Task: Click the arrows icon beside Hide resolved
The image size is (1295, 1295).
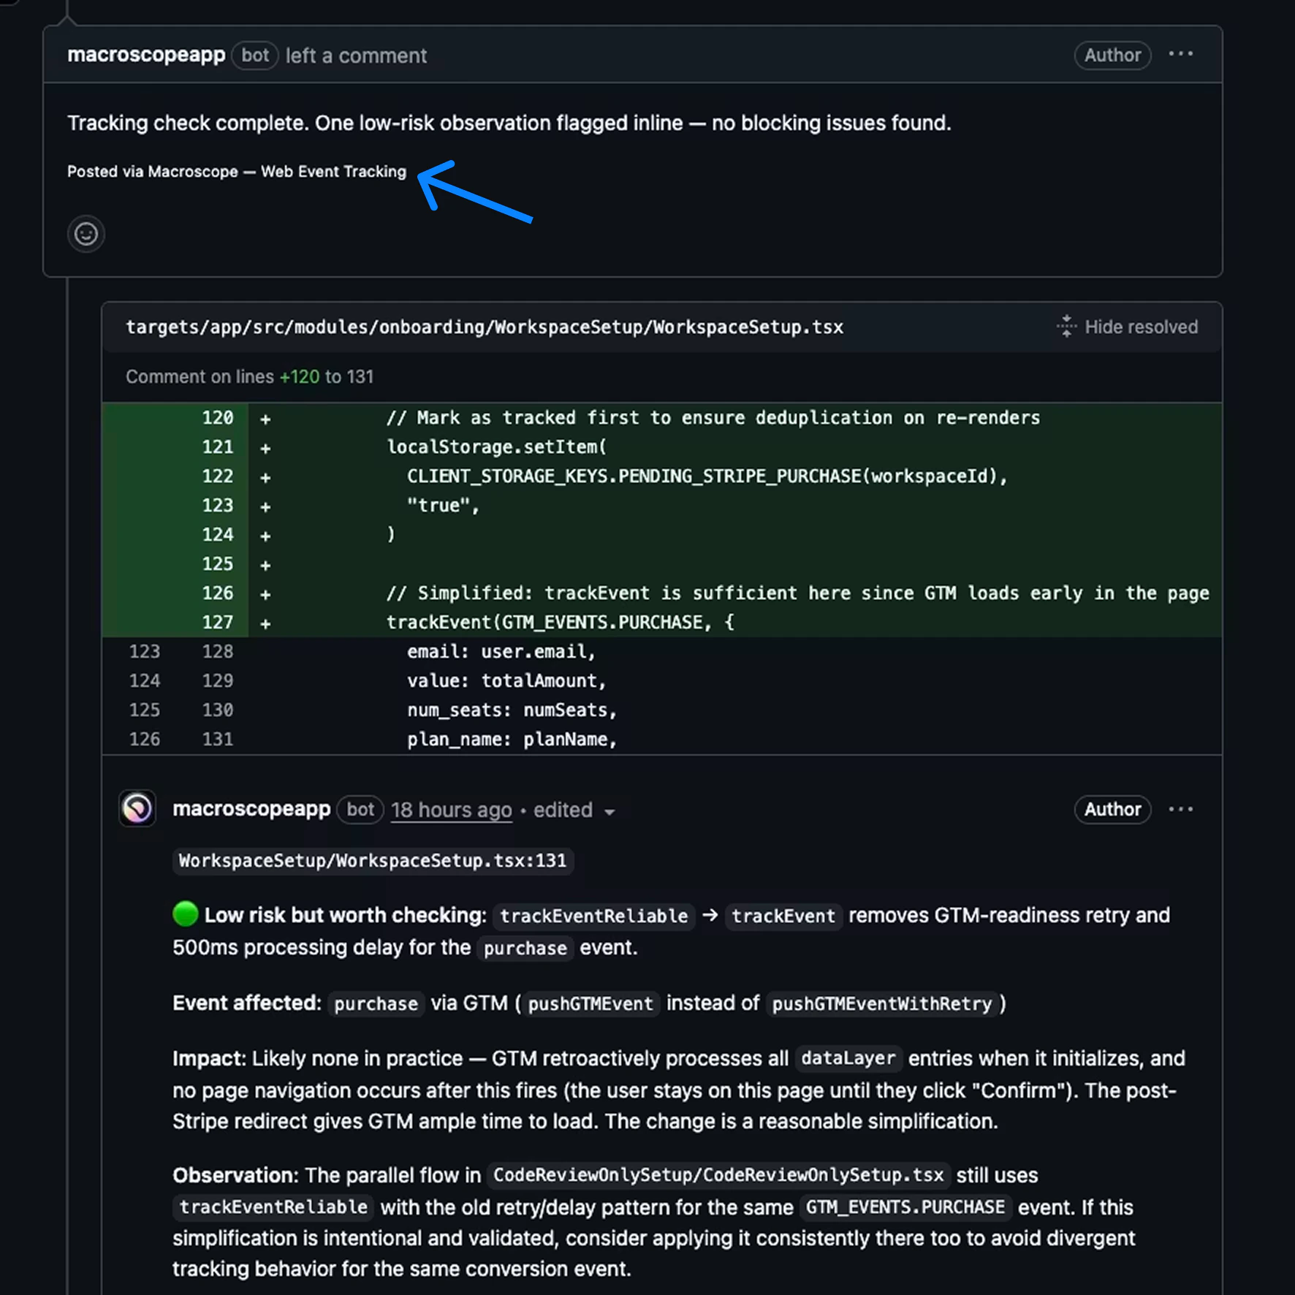Action: (x=1066, y=327)
